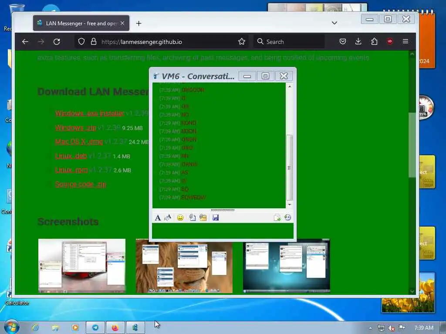Save the conversation with the floppy icon
The width and height of the screenshot is (446, 334).
coord(216,217)
